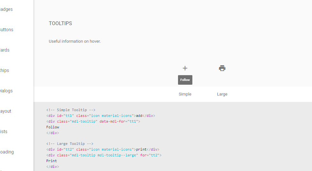The height and width of the screenshot is (171, 312).
Task: Click the word Print in code snippet
Action: pos(51,161)
